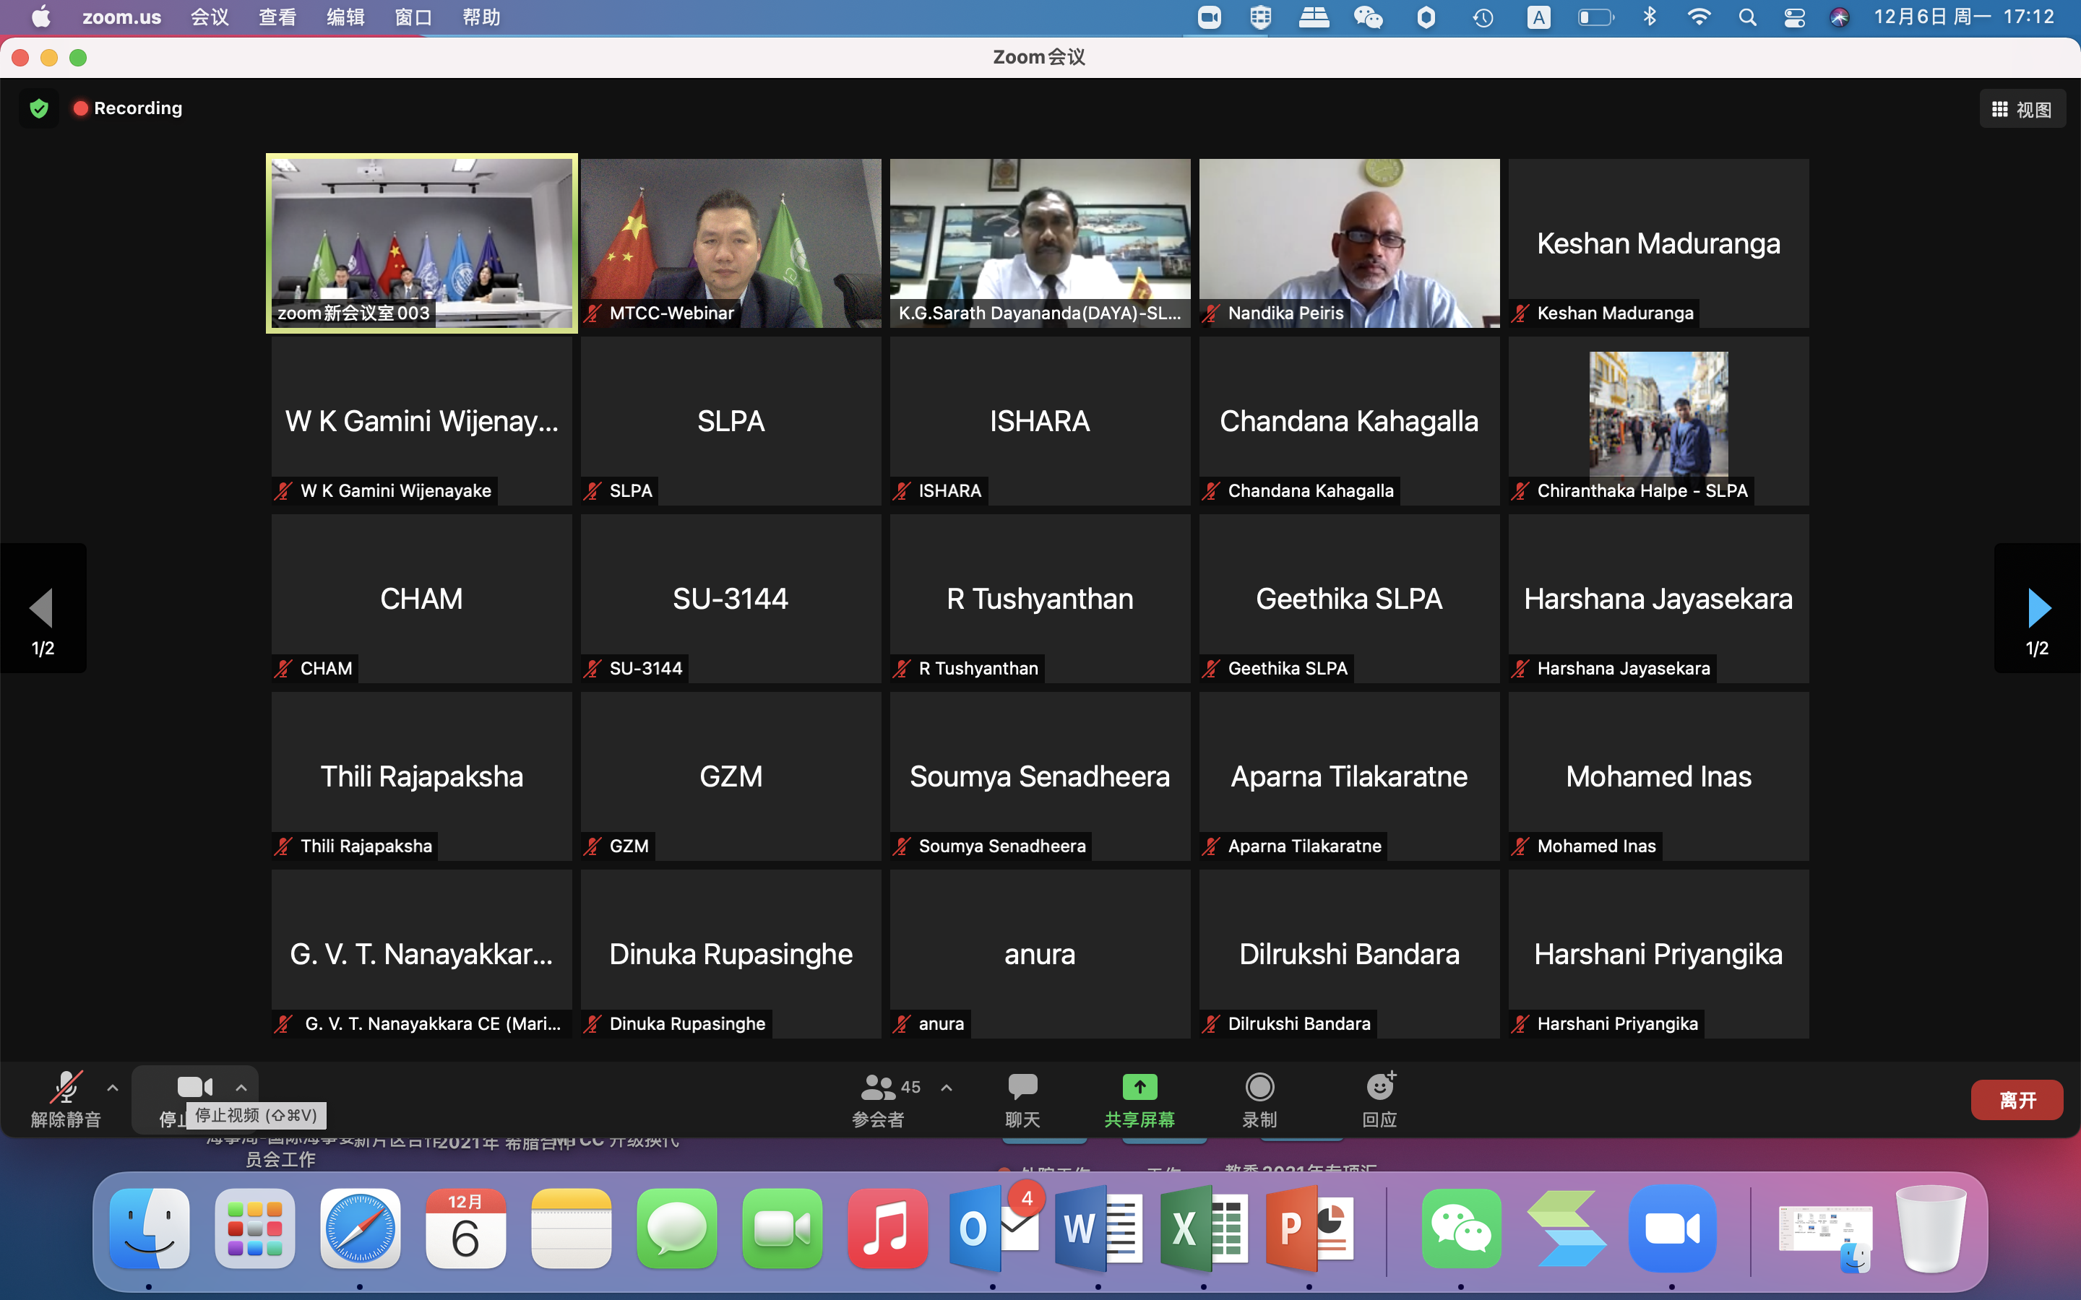Toggle the macOS Control Center icon

tap(1794, 17)
